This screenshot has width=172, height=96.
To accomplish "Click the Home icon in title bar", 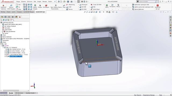I will tap(59, 2).
